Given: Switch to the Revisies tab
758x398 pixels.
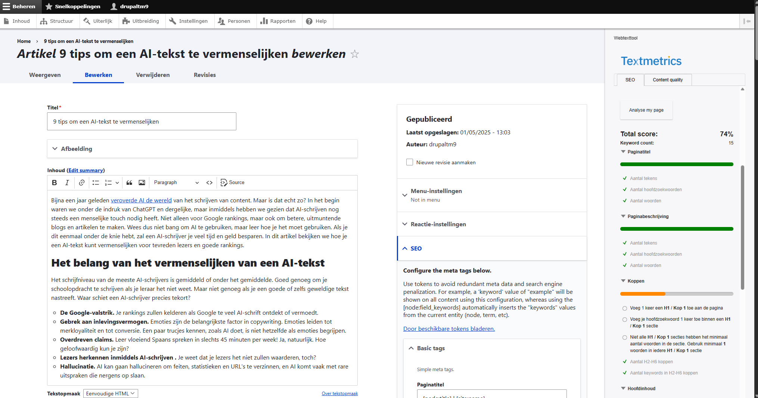Looking at the screenshot, I should pos(205,75).
